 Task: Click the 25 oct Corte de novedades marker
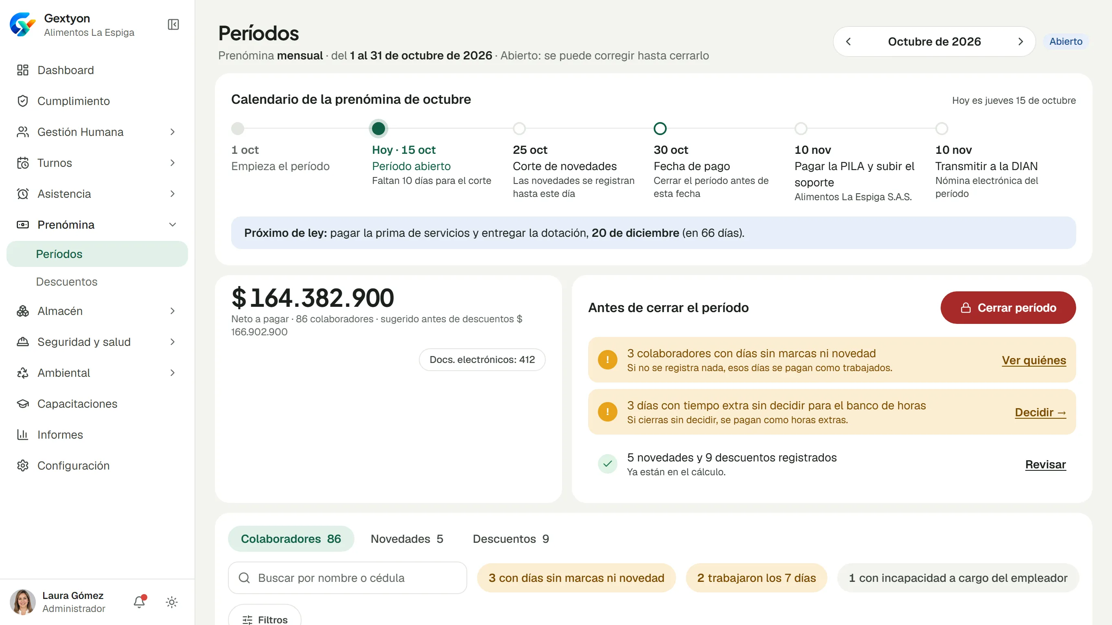519,128
